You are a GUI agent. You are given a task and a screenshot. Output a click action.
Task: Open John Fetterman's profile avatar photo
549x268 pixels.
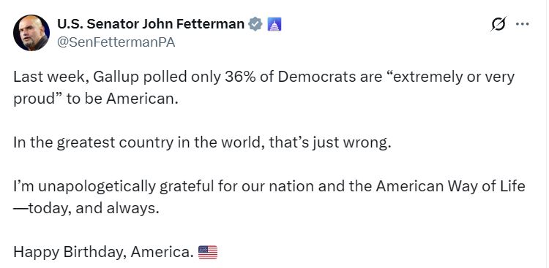point(31,33)
